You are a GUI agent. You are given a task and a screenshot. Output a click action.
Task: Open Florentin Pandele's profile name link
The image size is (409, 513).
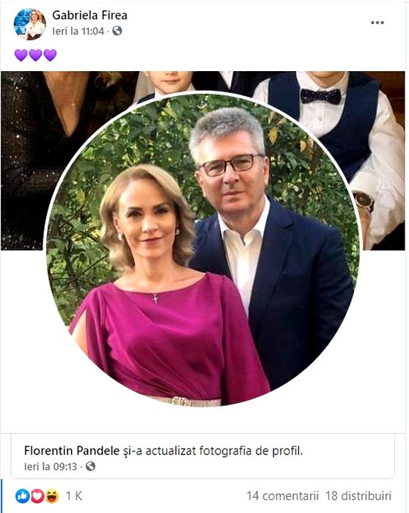coord(72,451)
